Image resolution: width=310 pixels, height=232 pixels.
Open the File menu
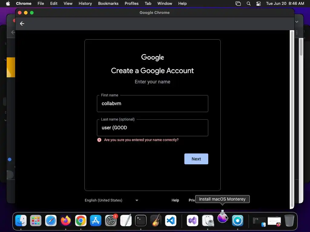pos(41,4)
